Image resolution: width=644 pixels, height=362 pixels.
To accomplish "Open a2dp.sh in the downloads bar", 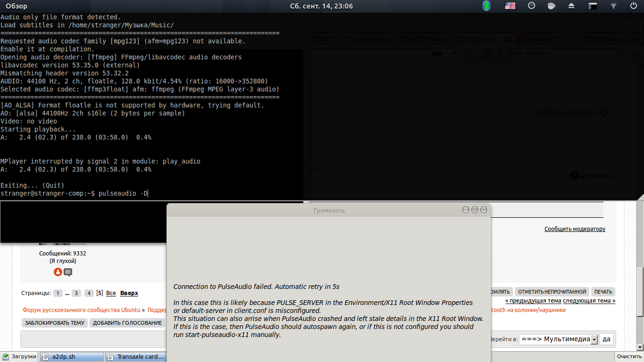I will [63, 357].
